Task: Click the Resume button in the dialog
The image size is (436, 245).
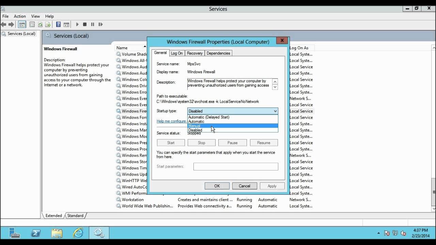Action: click(x=264, y=143)
